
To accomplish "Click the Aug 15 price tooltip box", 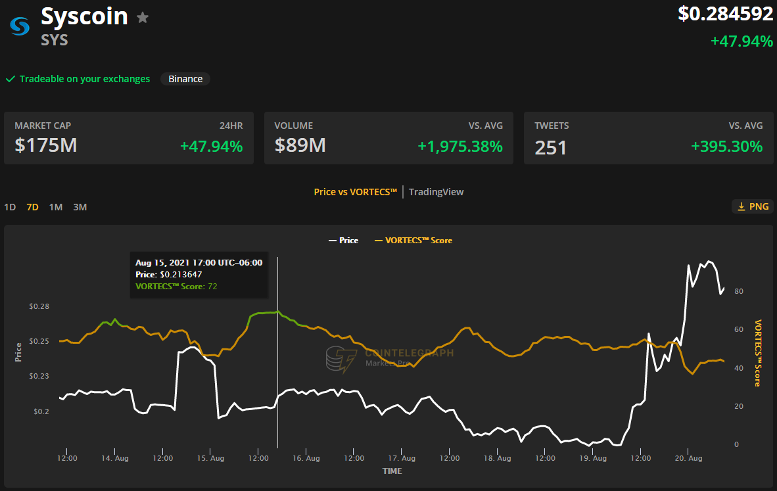I will tap(199, 275).
